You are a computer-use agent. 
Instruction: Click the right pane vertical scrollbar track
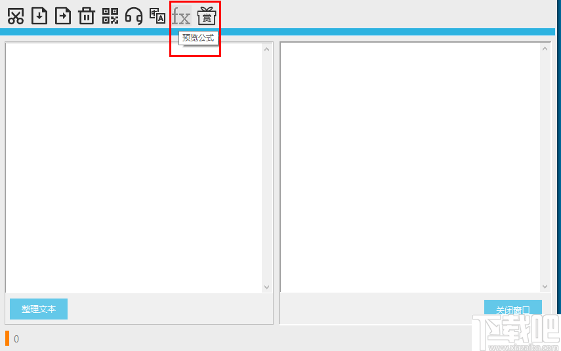[x=545, y=167]
